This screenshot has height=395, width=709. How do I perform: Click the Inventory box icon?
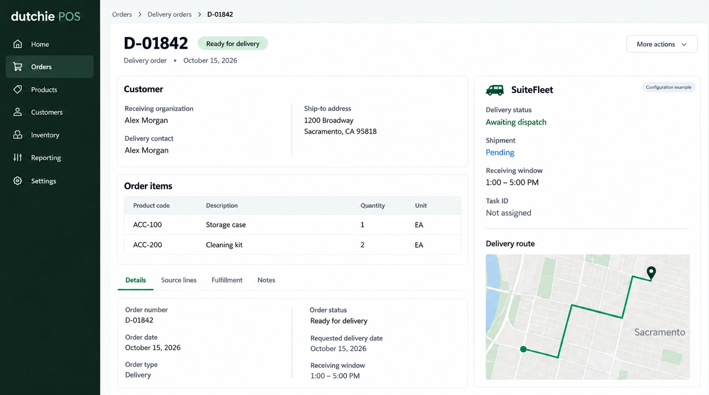pos(18,135)
